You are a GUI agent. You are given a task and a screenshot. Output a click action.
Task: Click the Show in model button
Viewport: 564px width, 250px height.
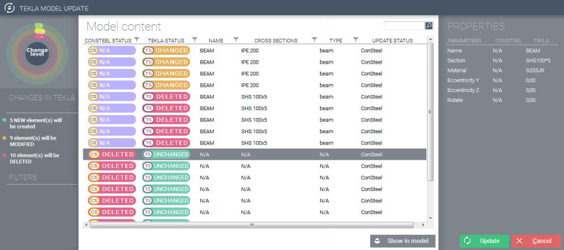click(x=403, y=241)
